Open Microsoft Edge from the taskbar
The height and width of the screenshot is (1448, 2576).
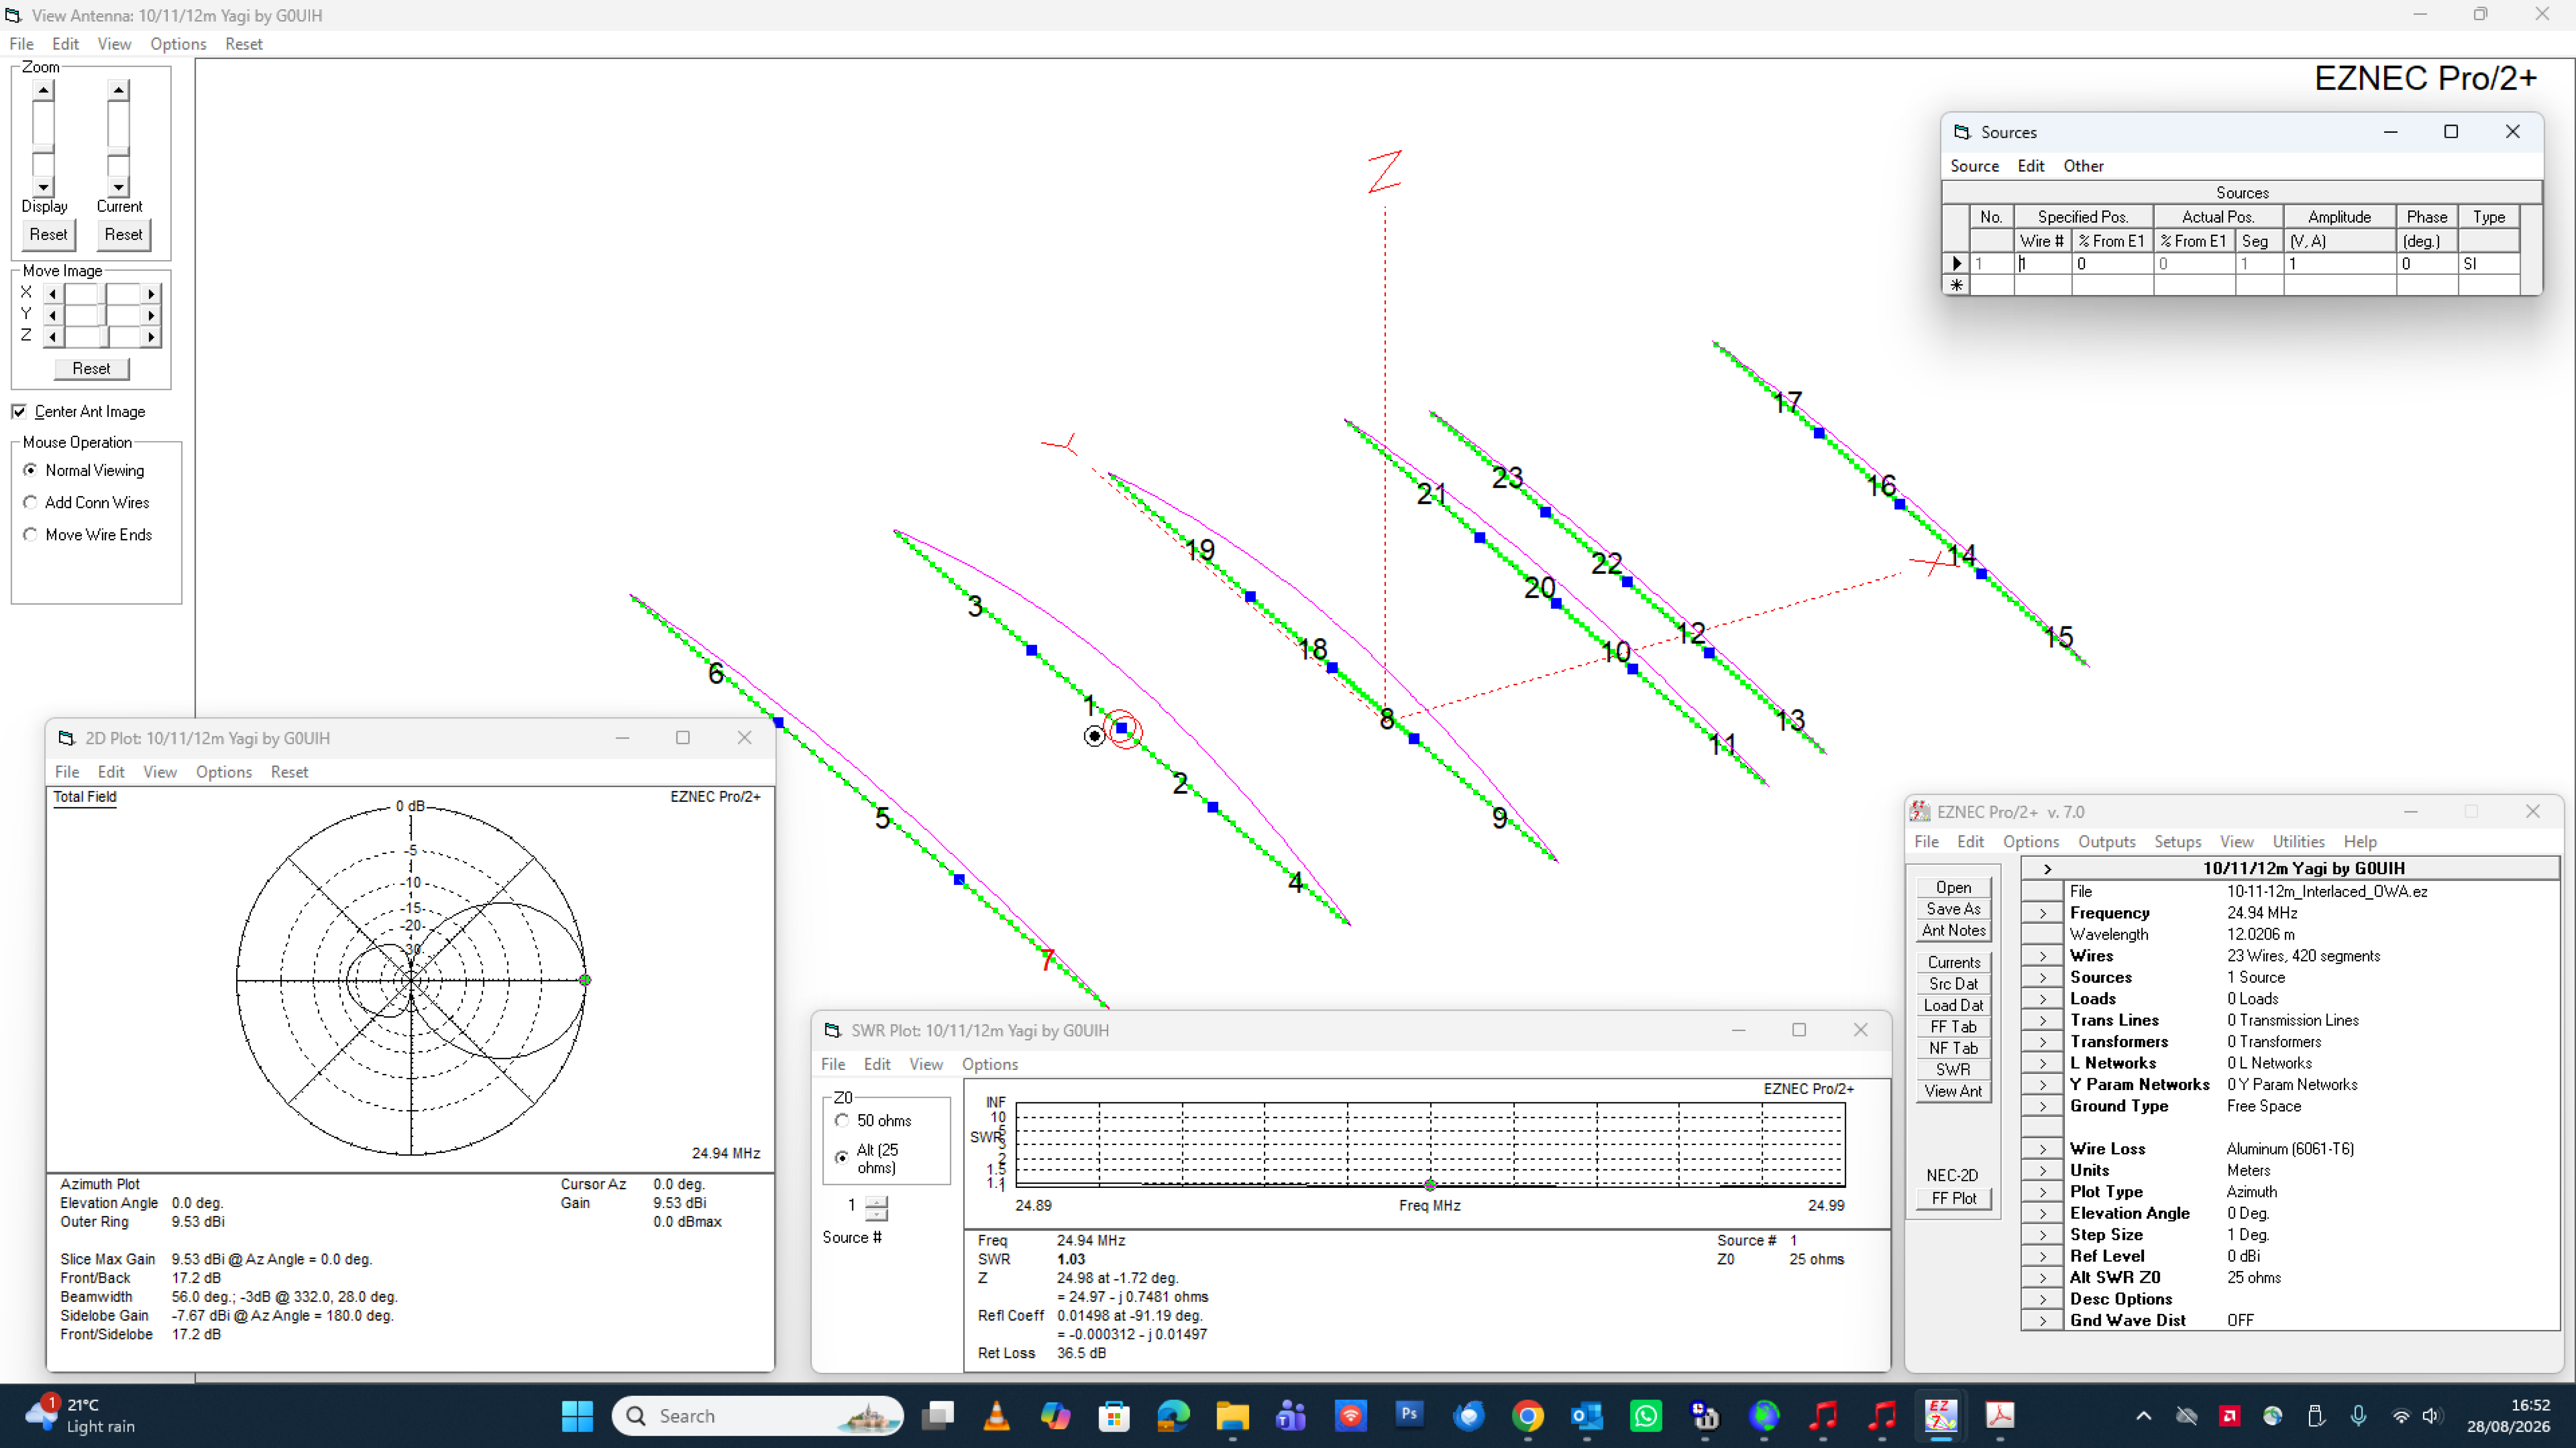[1173, 1415]
